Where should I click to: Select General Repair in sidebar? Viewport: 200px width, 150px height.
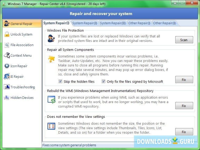[22, 24]
